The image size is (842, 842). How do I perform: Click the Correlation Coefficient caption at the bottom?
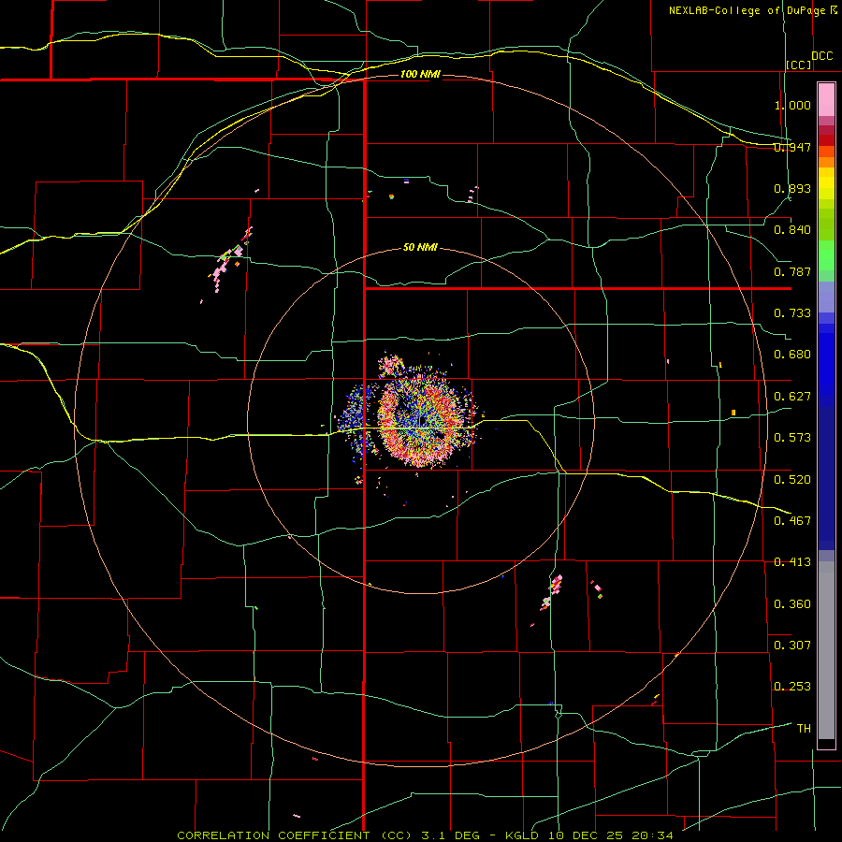point(426,835)
